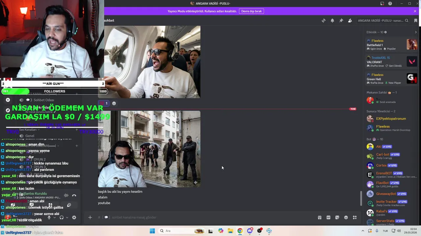This screenshot has width=421, height=236.
Task: Open the GIF picker
Action: (x=328, y=217)
